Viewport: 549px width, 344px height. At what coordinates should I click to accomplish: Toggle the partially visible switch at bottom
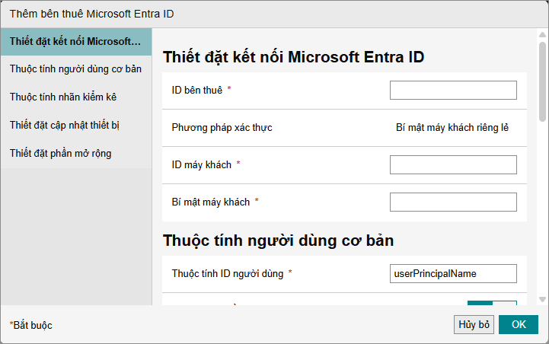click(x=492, y=303)
